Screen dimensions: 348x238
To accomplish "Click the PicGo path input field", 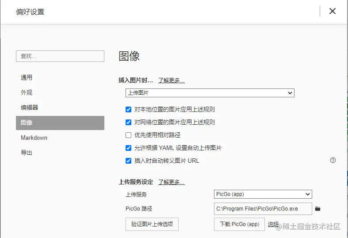I will point(263,209).
